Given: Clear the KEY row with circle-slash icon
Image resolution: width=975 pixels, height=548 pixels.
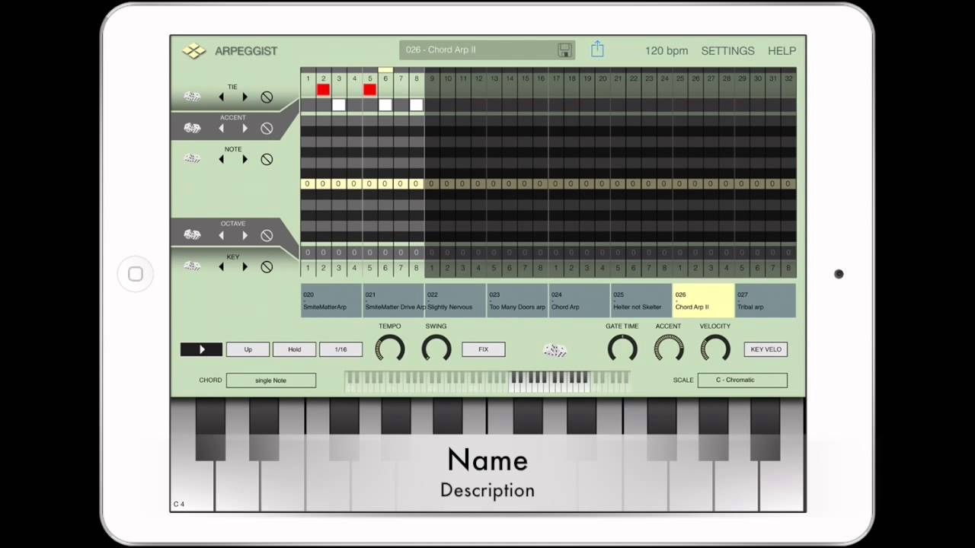Looking at the screenshot, I should (267, 267).
